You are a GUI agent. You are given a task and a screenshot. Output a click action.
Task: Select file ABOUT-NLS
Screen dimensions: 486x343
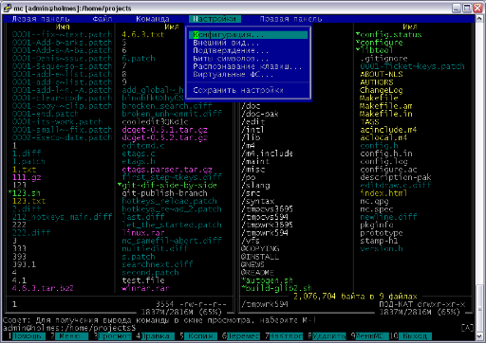382,75
